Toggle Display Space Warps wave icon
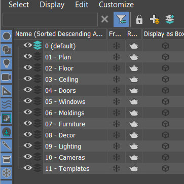Image resolution: width=184 pixels, height=184 pixels. (x=7, y=104)
